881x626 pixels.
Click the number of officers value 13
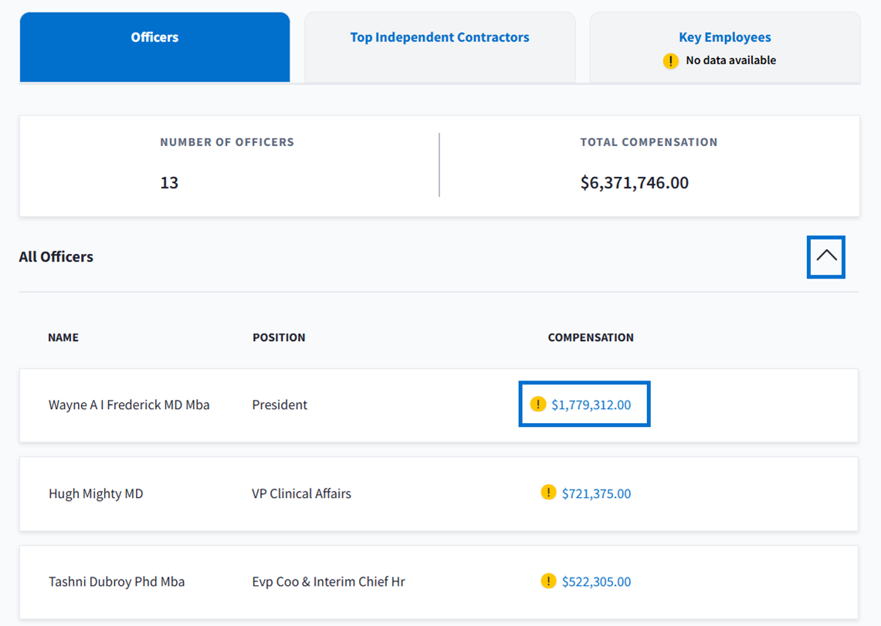(x=169, y=182)
